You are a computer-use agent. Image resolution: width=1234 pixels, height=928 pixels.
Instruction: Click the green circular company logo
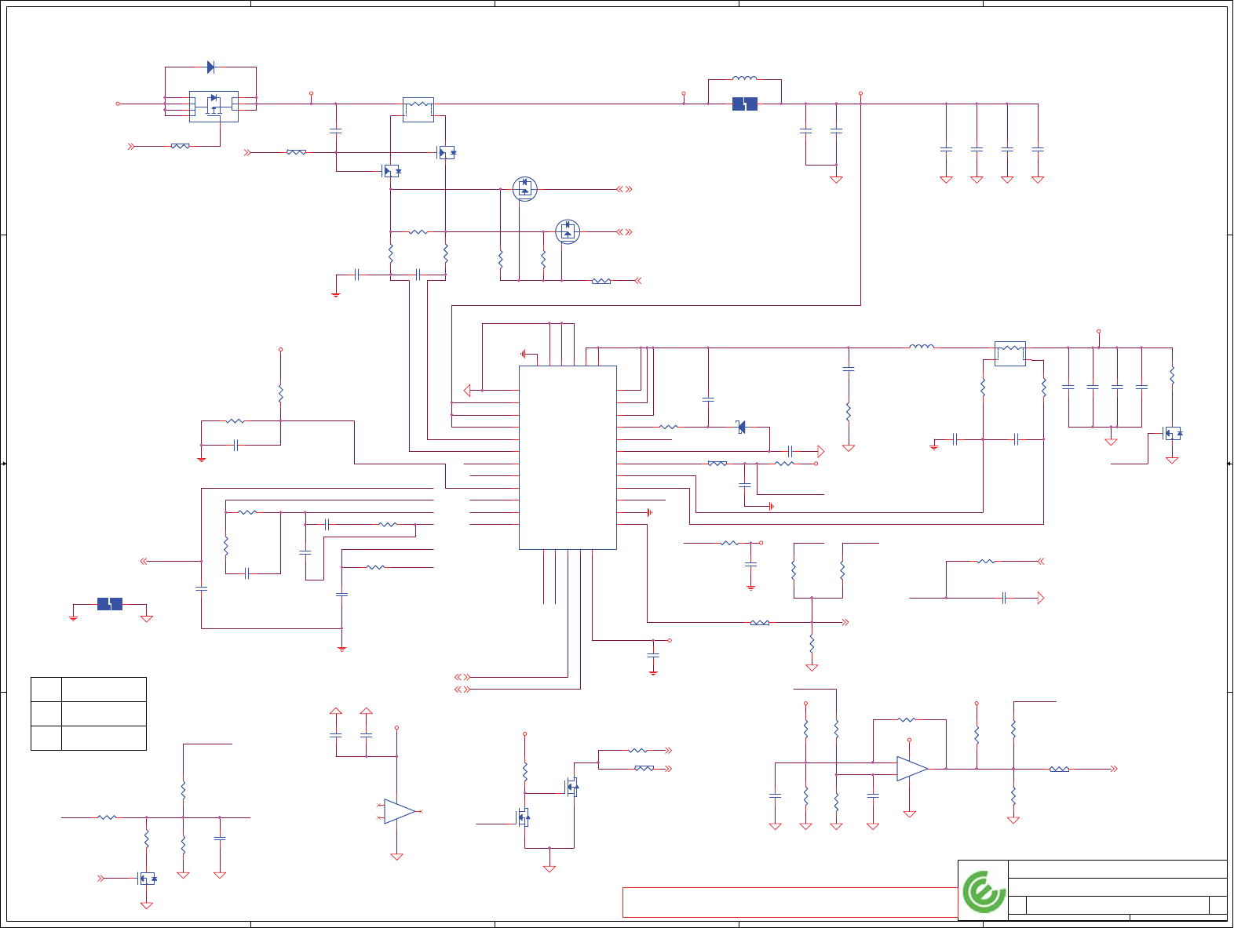click(x=984, y=892)
